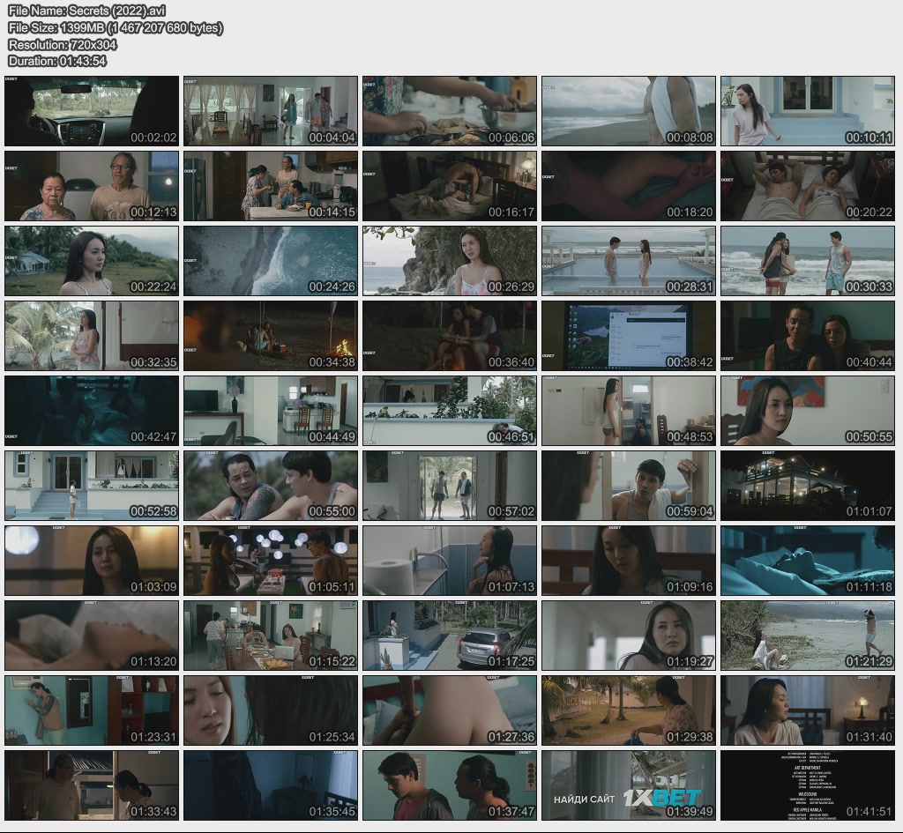Open the dining table thumbnail at 01:15:22
This screenshot has width=903, height=833.
(271, 635)
